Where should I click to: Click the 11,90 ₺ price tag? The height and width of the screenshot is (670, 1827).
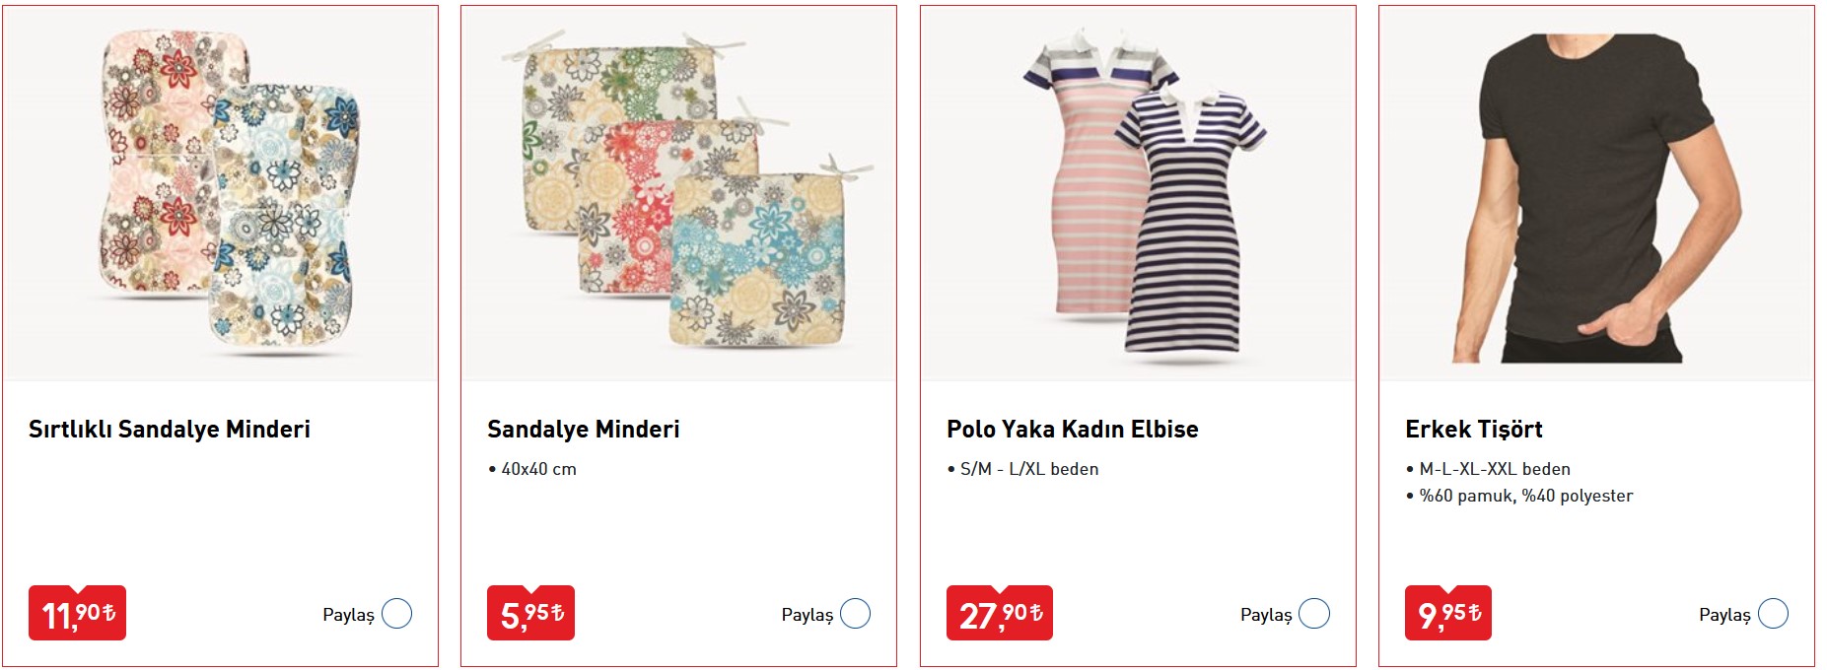77,614
